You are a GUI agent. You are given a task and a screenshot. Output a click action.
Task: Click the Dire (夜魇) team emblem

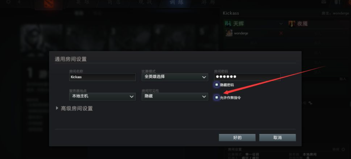point(292,24)
